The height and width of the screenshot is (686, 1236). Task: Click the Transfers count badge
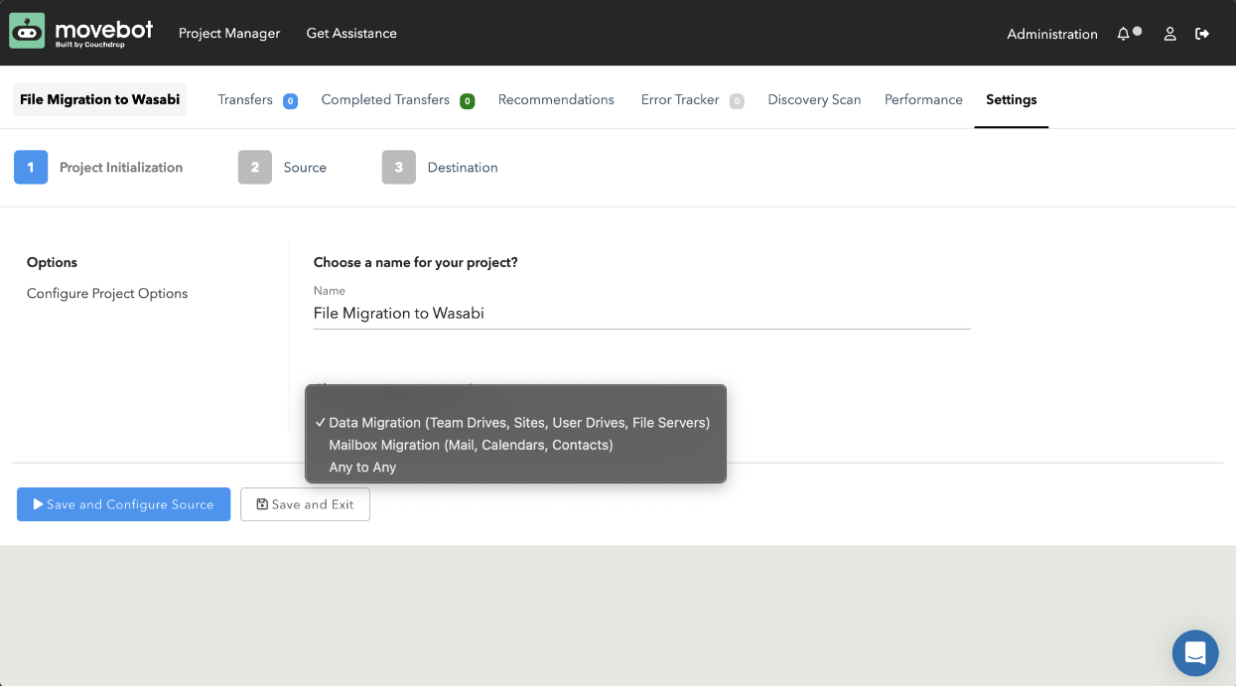(x=290, y=100)
